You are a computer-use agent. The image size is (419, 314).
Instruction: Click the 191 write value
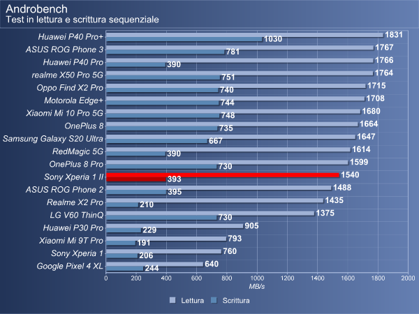click(x=144, y=243)
